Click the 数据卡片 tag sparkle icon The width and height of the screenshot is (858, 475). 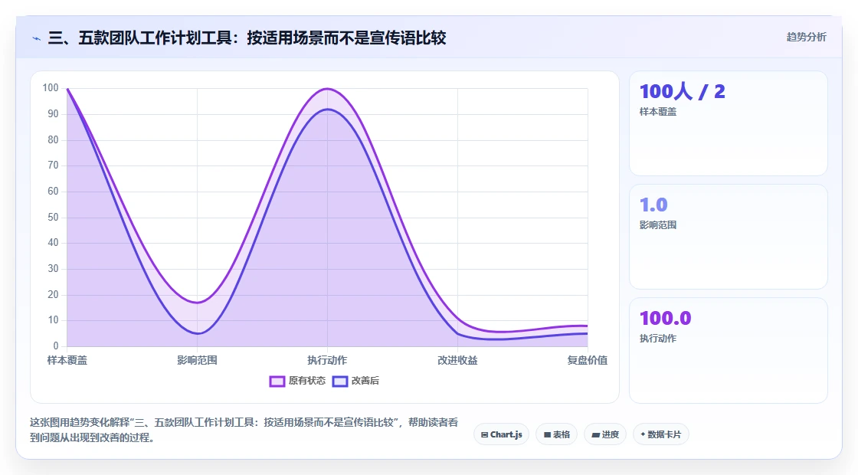click(x=643, y=434)
